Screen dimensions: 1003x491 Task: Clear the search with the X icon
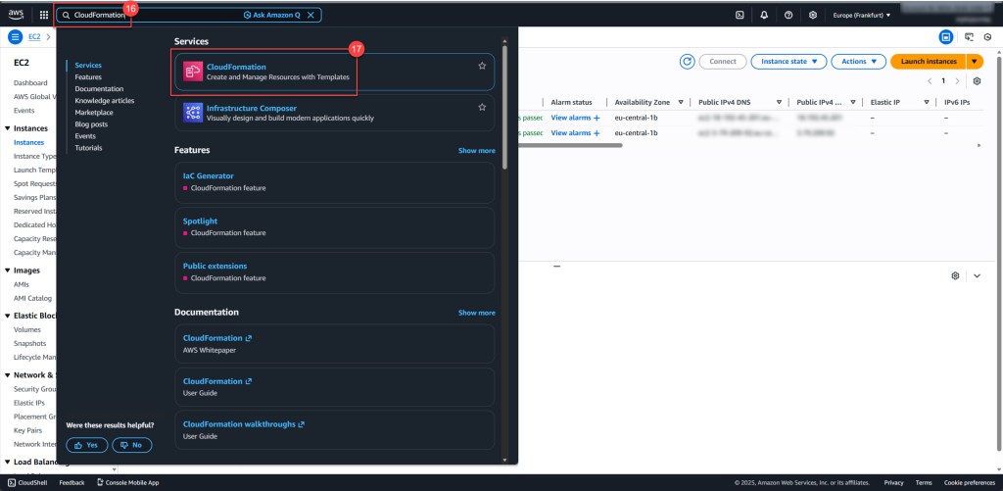pos(311,15)
